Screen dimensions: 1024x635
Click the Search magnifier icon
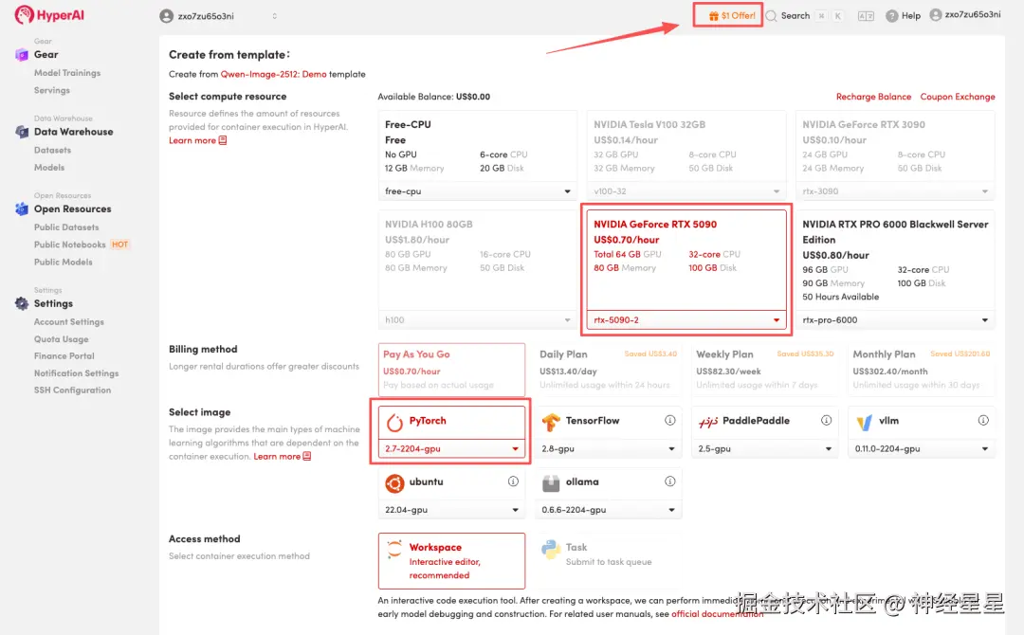point(771,16)
